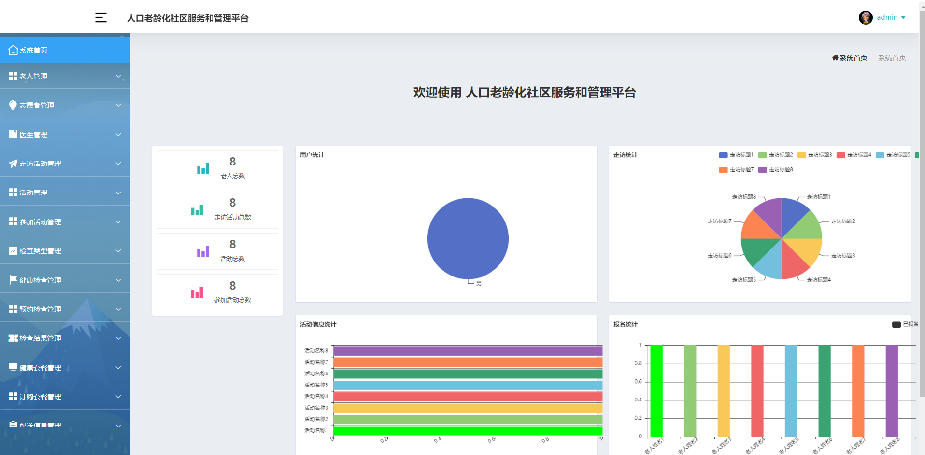Expand 老人管理 with its chevron
This screenshot has width=925, height=455.
click(x=118, y=76)
